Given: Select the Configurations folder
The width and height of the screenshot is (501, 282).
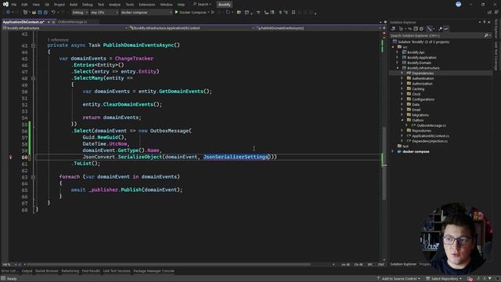Looking at the screenshot, I should [423, 99].
